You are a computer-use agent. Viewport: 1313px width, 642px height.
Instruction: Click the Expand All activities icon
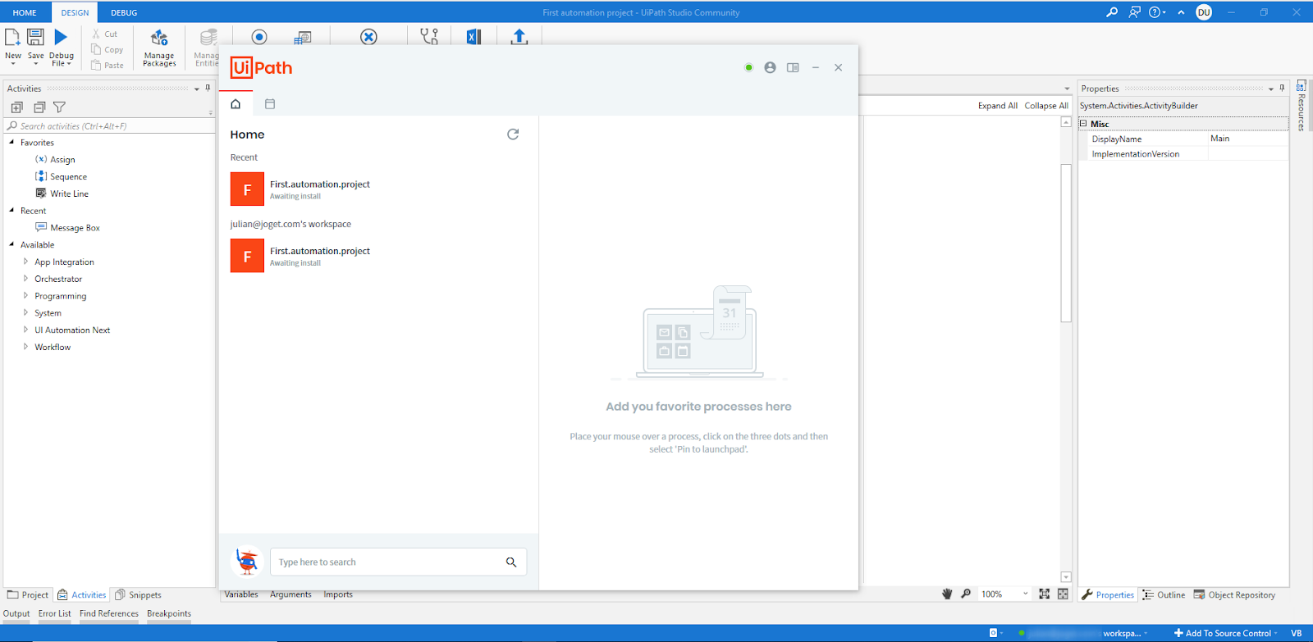point(16,107)
